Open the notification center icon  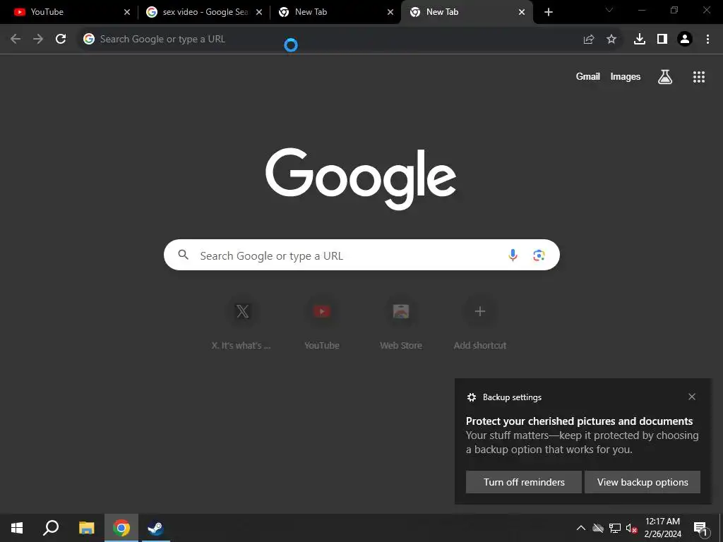pyautogui.click(x=700, y=529)
